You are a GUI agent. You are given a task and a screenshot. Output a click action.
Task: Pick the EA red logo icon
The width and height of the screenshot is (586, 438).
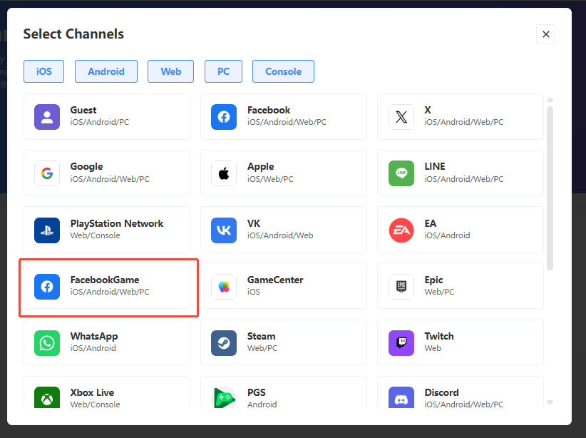(x=401, y=230)
